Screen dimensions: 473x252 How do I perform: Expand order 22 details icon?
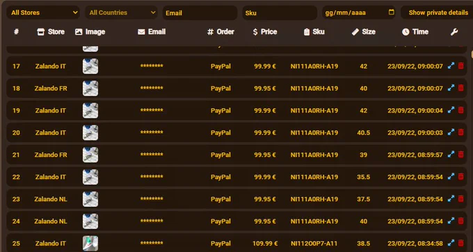(x=451, y=176)
